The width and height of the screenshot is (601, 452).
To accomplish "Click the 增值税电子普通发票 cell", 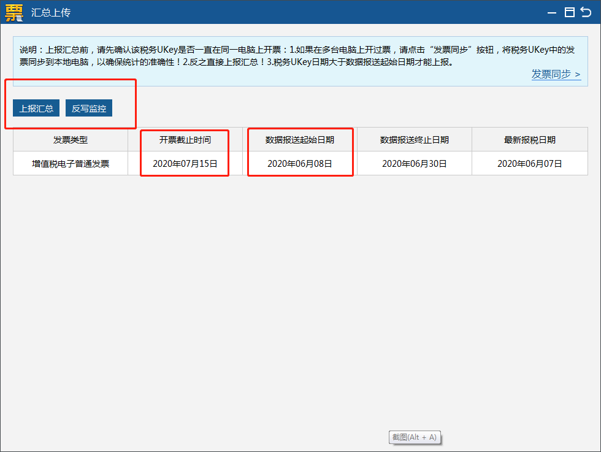I will click(71, 164).
